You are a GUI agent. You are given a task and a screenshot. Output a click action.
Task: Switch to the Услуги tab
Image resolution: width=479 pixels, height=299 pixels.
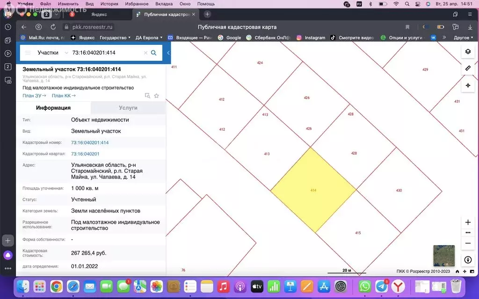pyautogui.click(x=128, y=107)
